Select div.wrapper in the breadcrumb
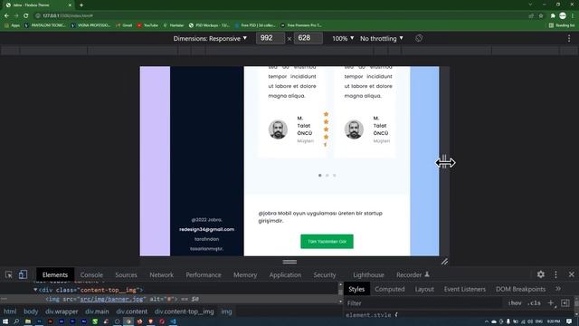579x326 pixels. point(62,312)
